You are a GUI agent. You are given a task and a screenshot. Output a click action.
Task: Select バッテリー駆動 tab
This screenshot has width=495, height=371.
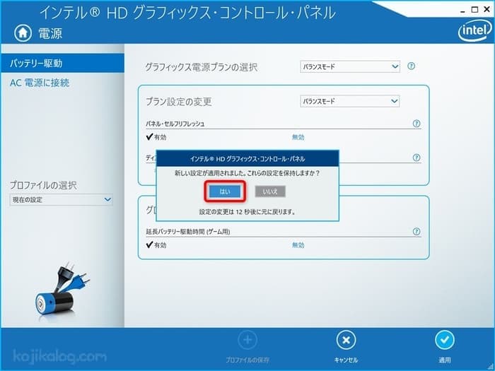click(x=62, y=64)
